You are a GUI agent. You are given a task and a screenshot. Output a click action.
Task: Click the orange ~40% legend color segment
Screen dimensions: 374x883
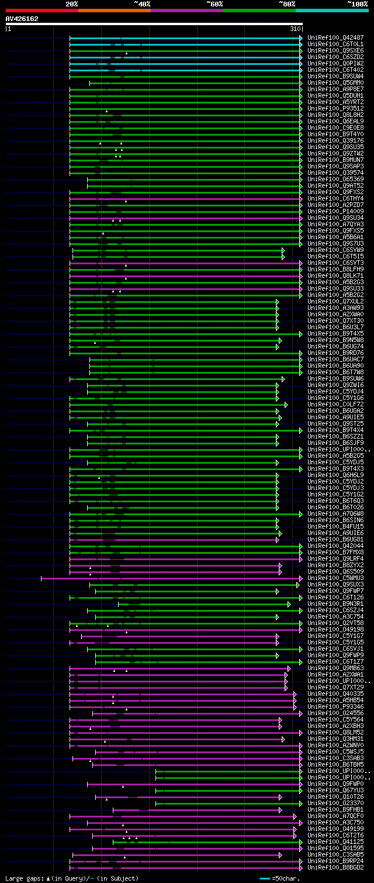tap(115, 11)
